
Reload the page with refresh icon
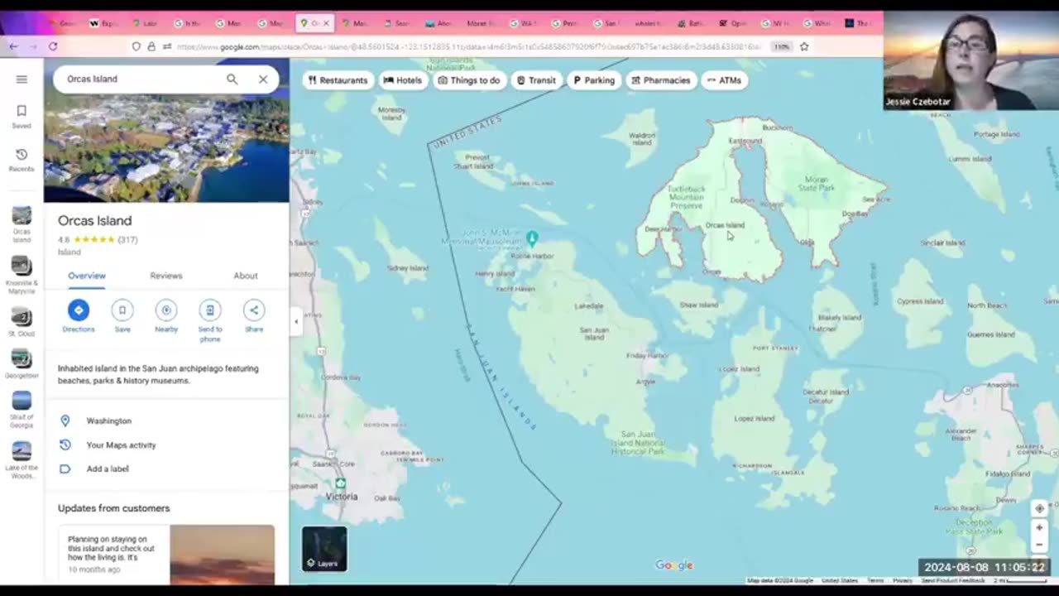point(53,47)
